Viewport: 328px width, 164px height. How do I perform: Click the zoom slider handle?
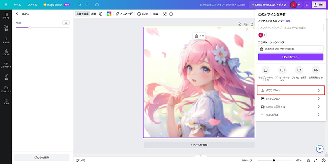coord(274,160)
